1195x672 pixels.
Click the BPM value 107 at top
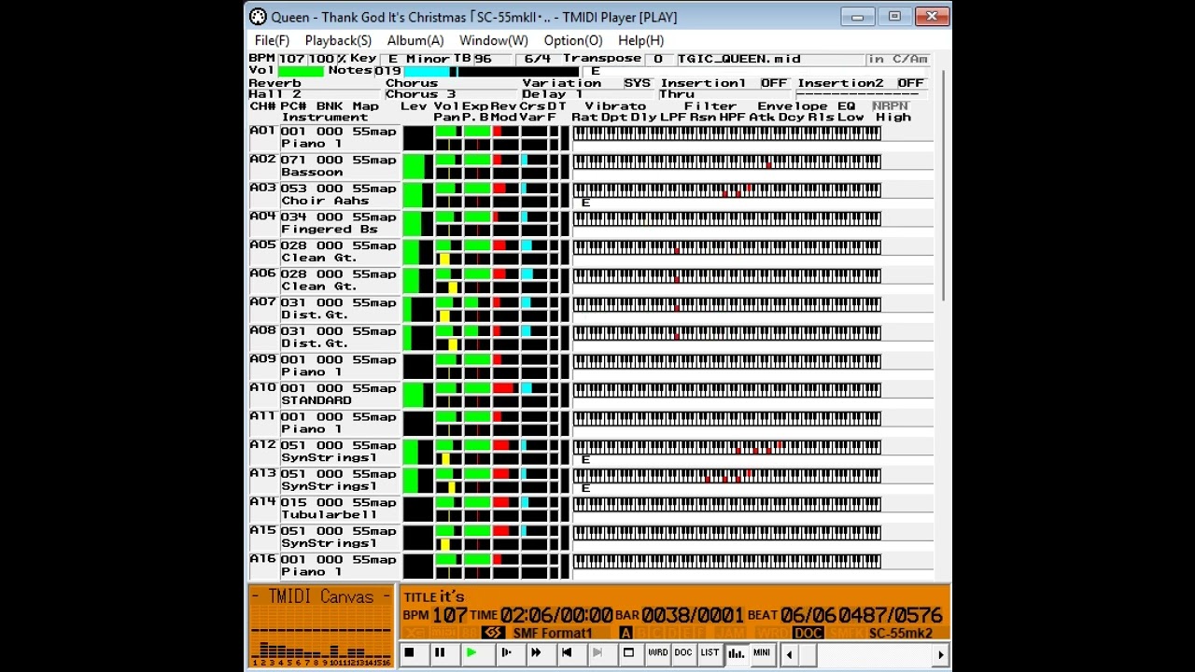pyautogui.click(x=292, y=59)
